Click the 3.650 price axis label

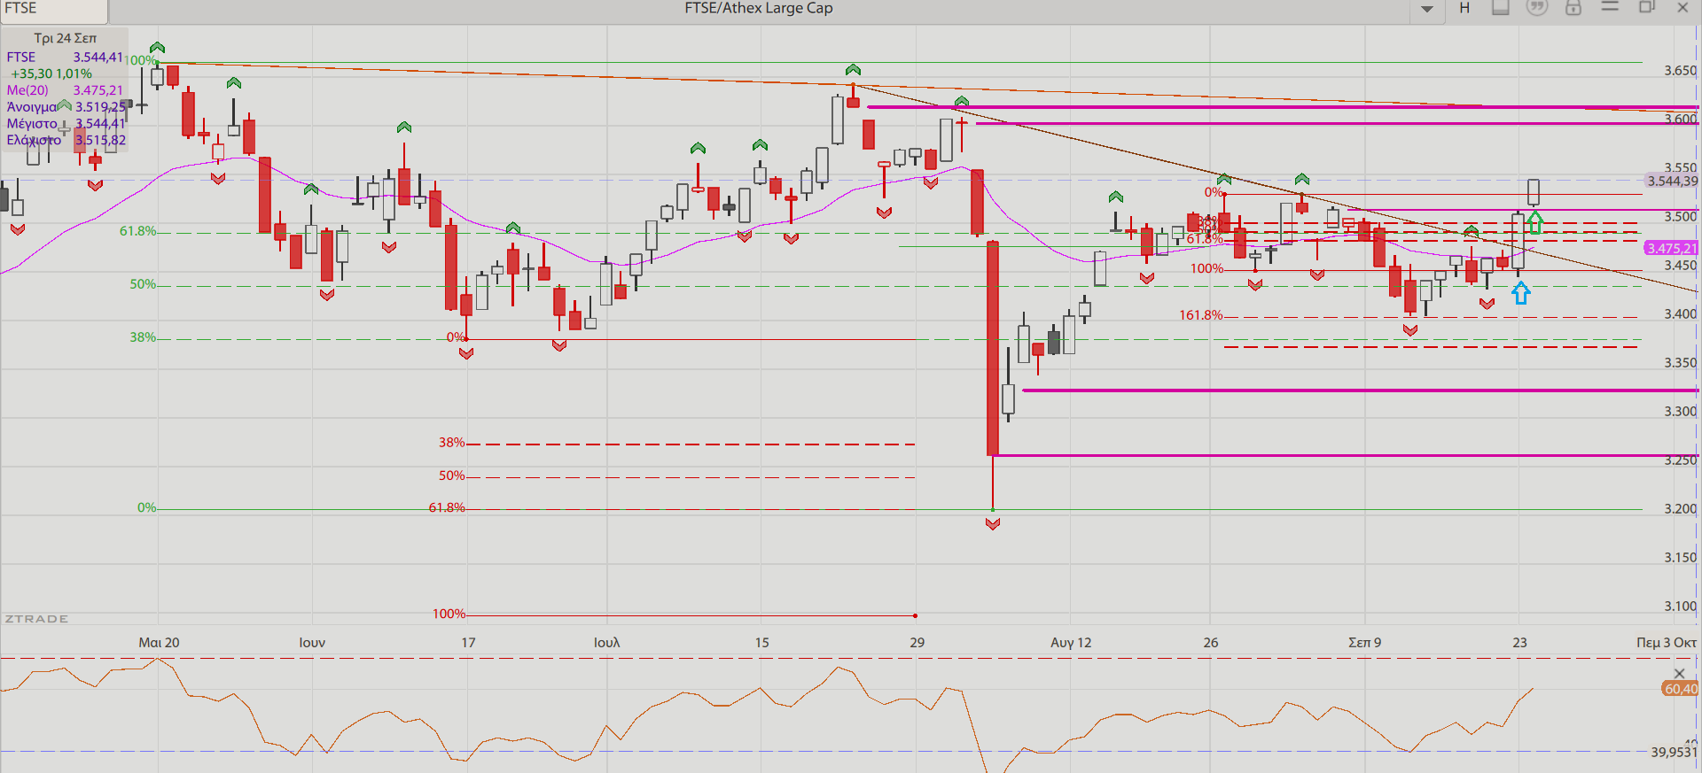click(1681, 70)
